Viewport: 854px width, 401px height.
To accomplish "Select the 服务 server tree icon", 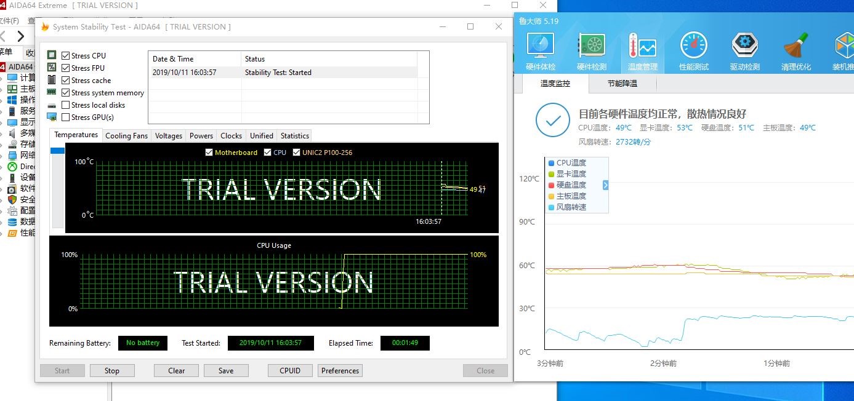I will click(x=12, y=111).
